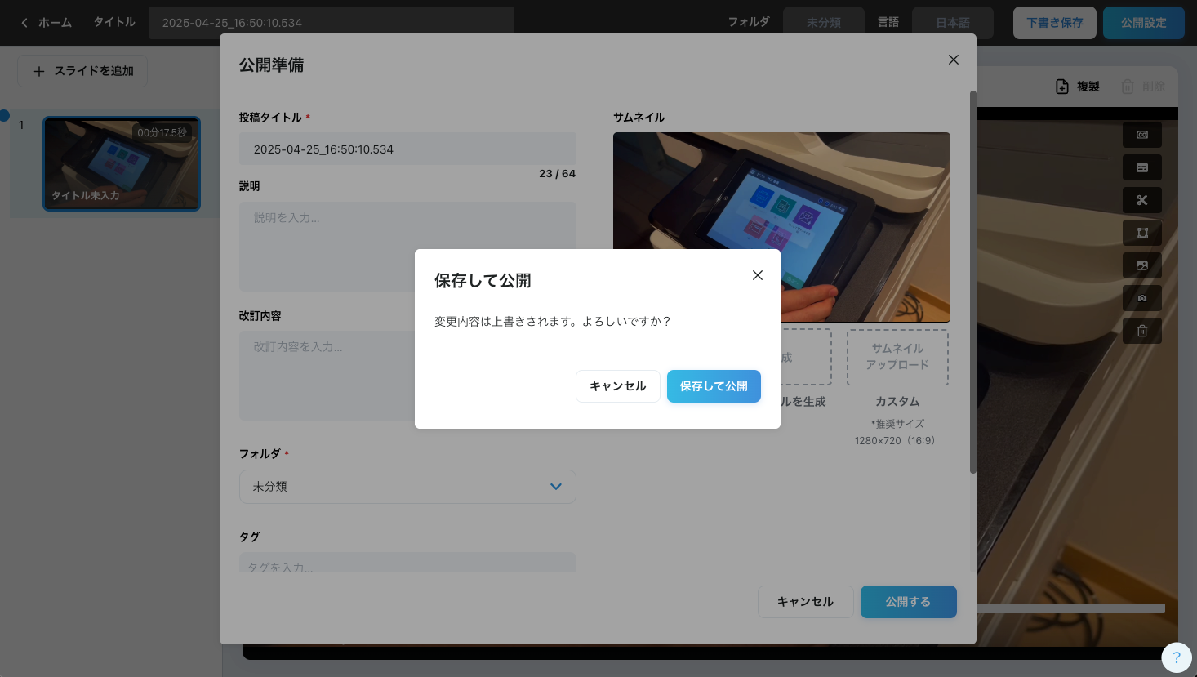Image resolution: width=1197 pixels, height=677 pixels.
Task: Click the 複製 duplicate slide button
Action: [x=1078, y=87]
